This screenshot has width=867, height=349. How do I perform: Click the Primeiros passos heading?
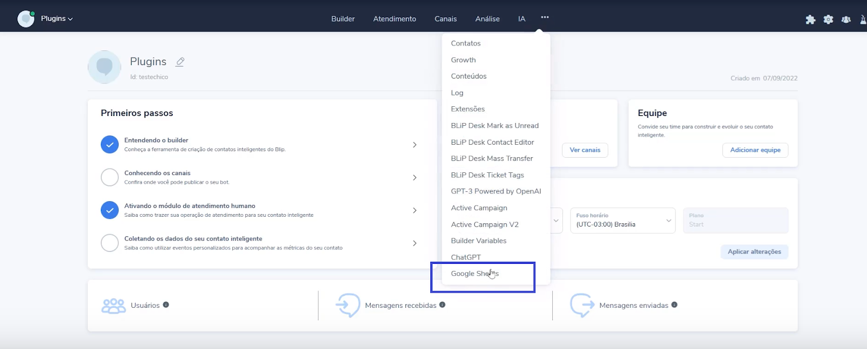coord(137,113)
